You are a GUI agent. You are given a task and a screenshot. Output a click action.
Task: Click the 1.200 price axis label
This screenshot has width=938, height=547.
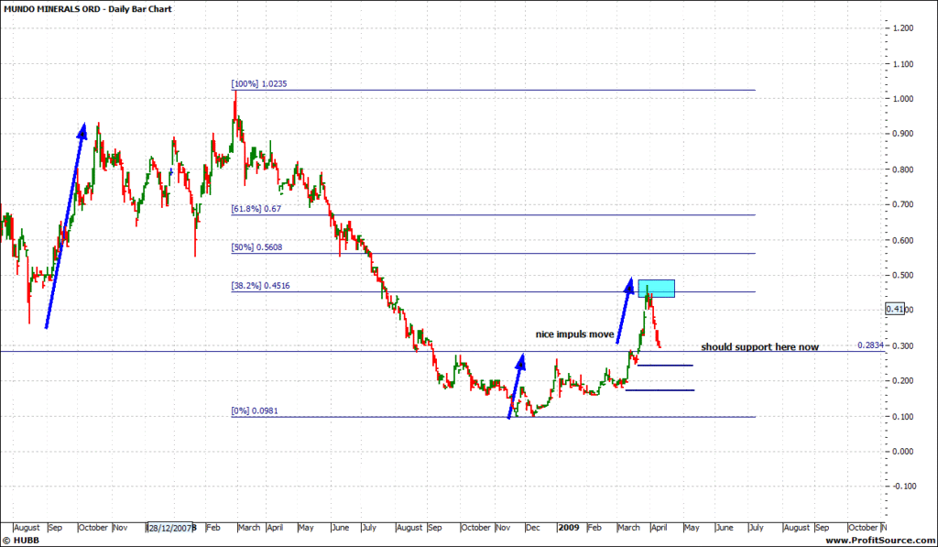coord(902,28)
